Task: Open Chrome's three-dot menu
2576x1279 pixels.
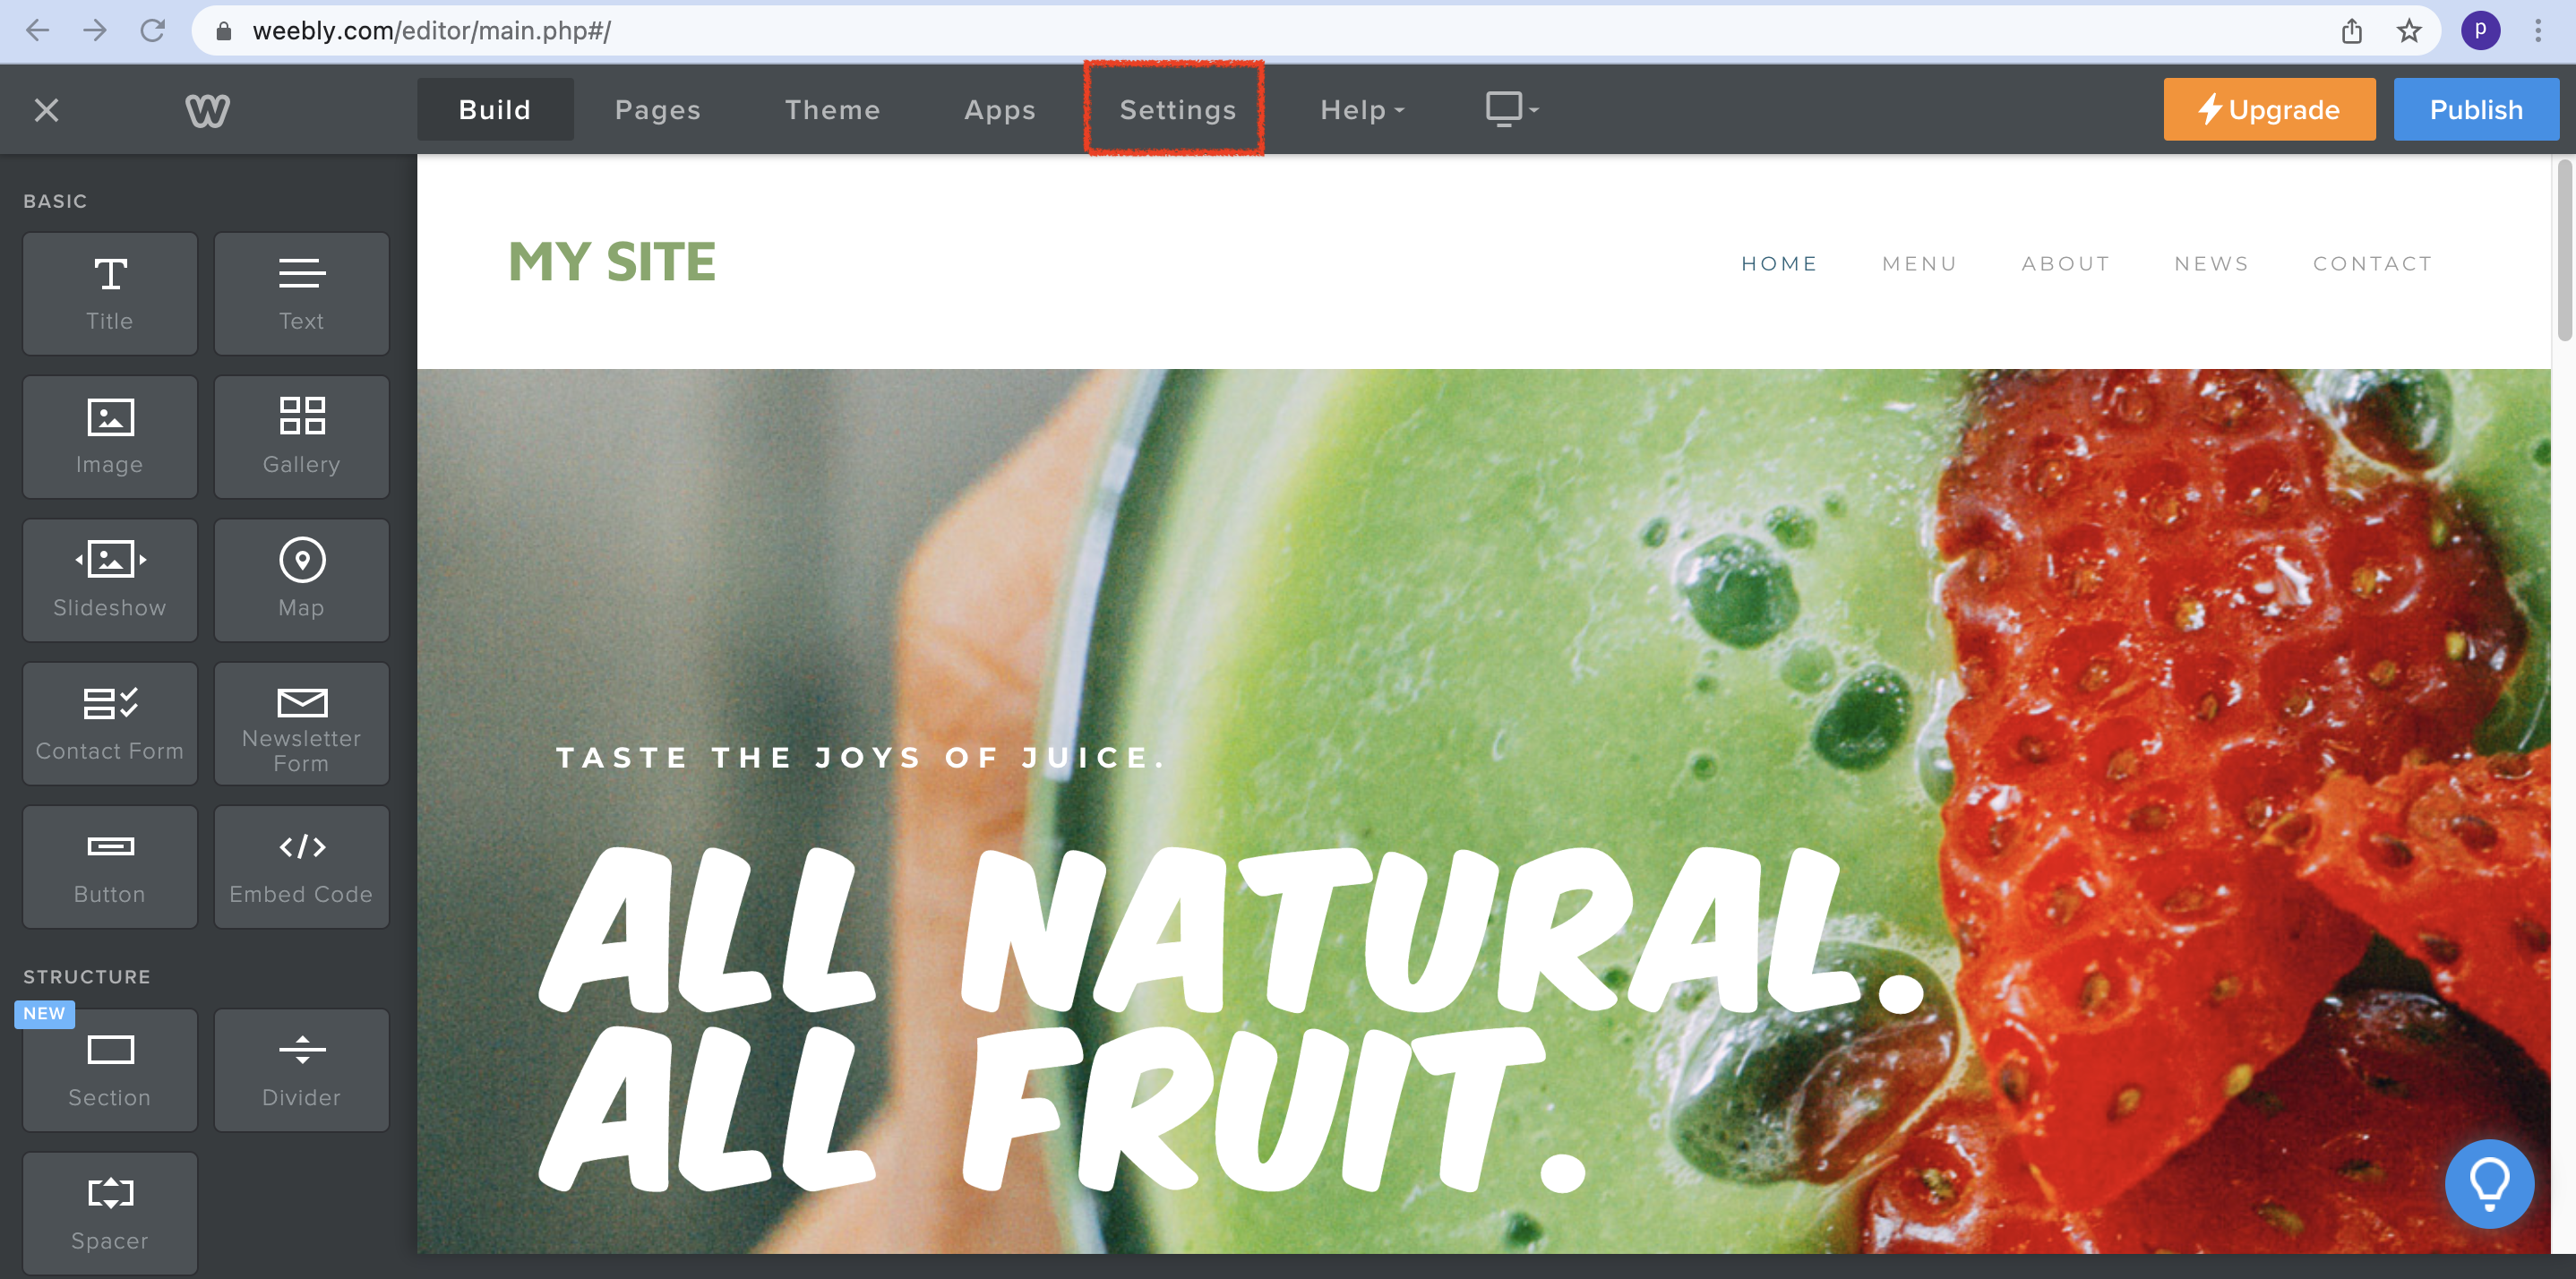Action: coord(2538,31)
